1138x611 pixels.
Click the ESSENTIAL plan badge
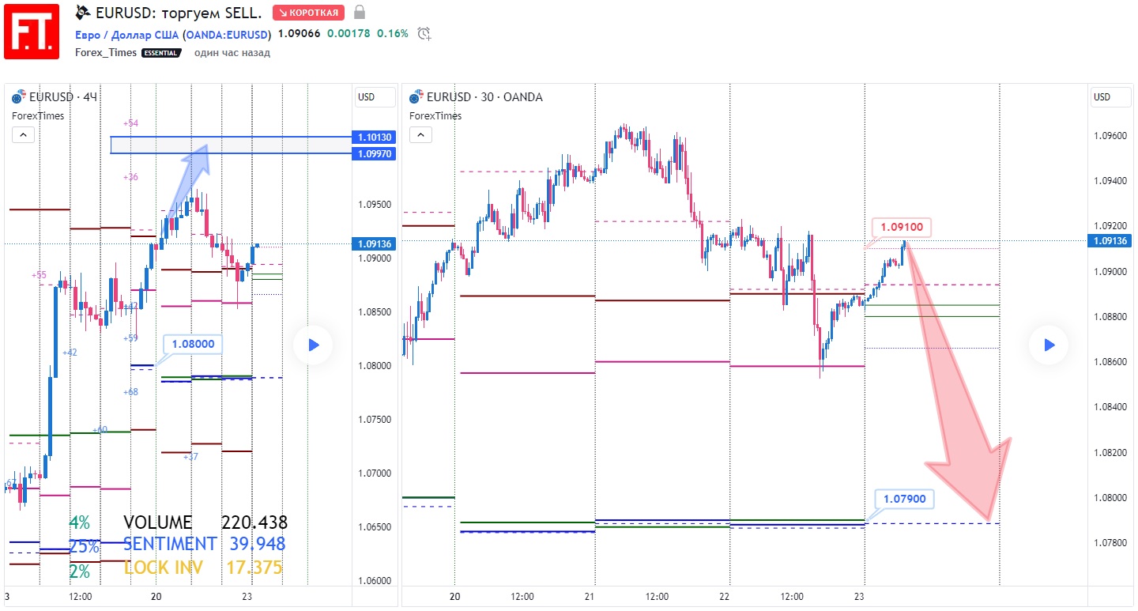pos(161,53)
